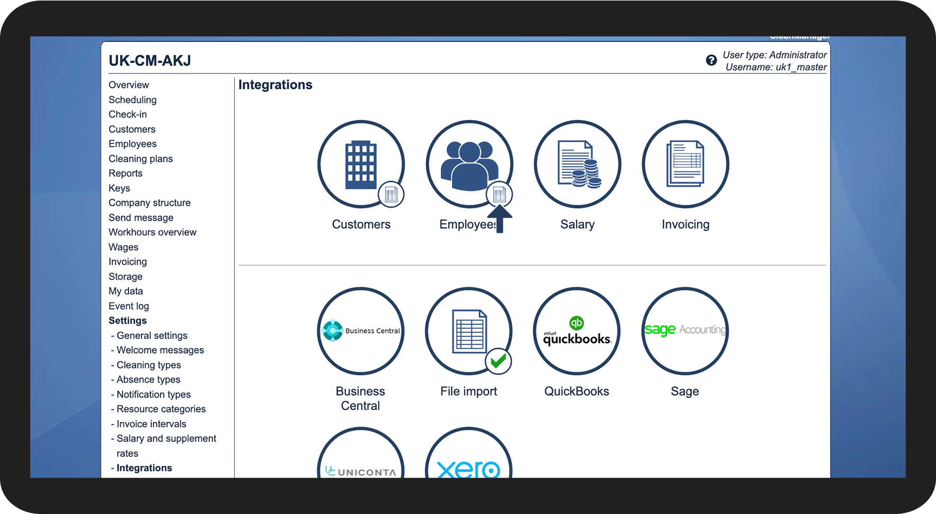
Task: Open General settings submenu item
Action: point(152,336)
